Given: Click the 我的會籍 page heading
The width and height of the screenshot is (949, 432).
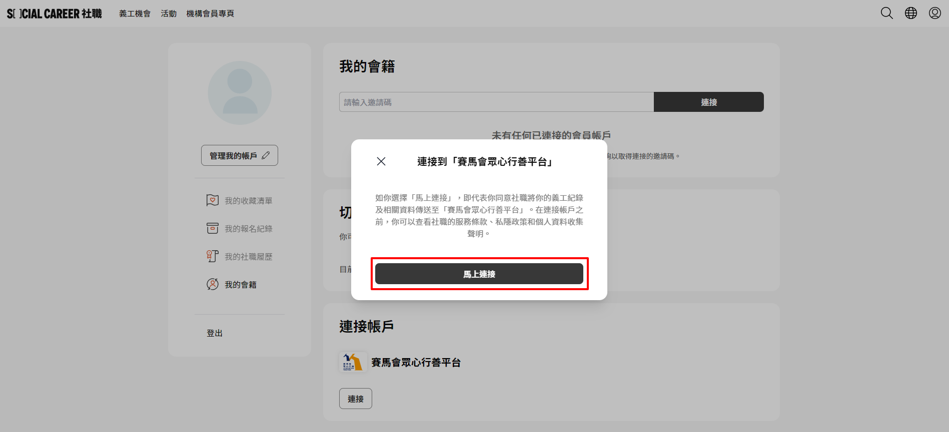Looking at the screenshot, I should pos(367,66).
